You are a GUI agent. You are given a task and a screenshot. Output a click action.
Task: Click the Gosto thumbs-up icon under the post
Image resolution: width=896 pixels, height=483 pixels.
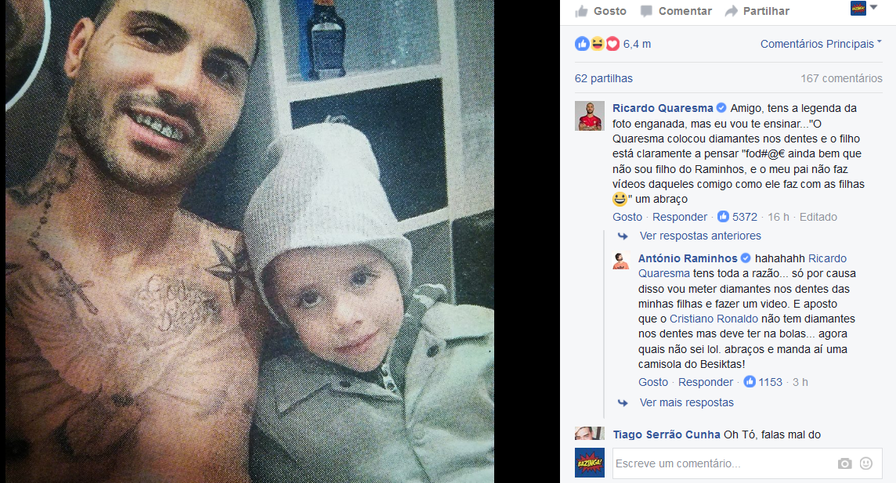(582, 11)
